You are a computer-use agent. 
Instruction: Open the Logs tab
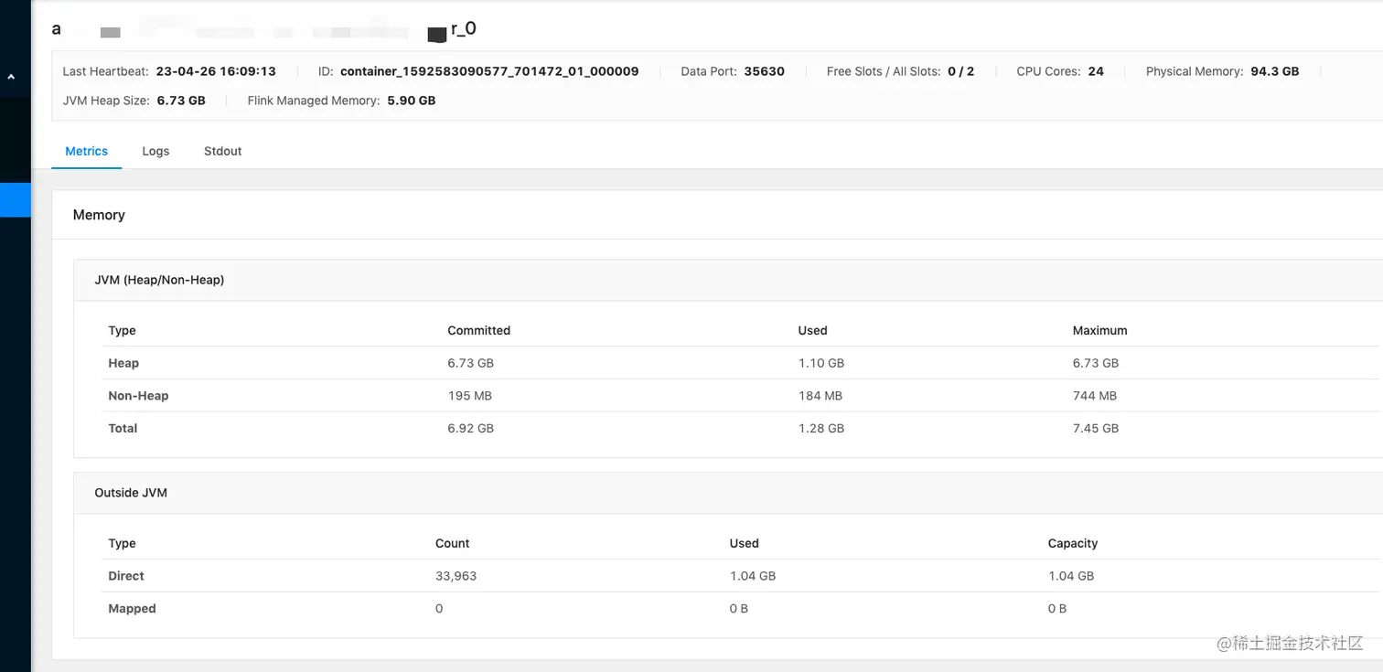pyautogui.click(x=155, y=152)
